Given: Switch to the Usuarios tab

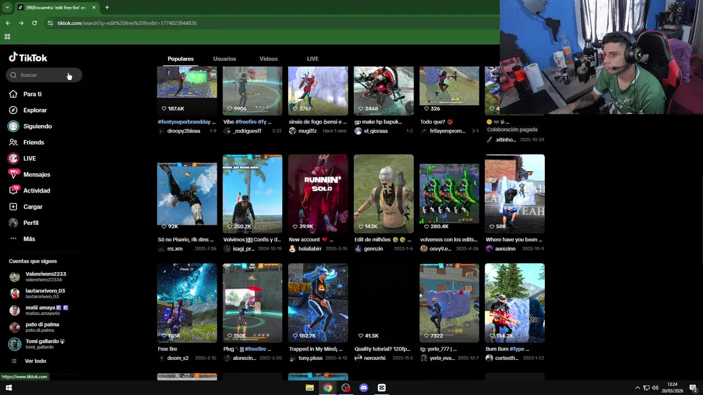Looking at the screenshot, I should point(225,59).
